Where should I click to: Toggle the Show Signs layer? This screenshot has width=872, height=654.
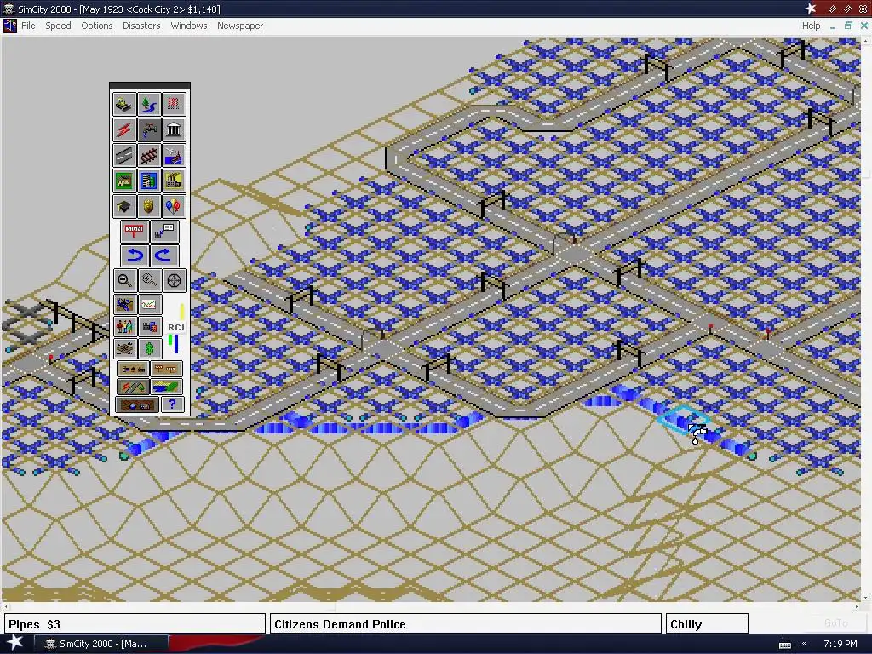coord(166,369)
